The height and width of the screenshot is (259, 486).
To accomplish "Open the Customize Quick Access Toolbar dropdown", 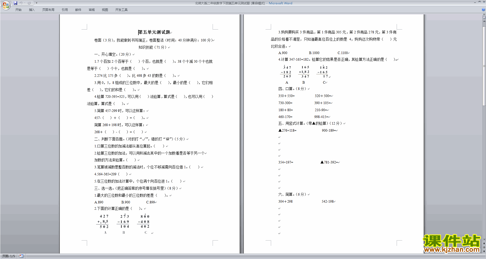I will click(36, 3).
